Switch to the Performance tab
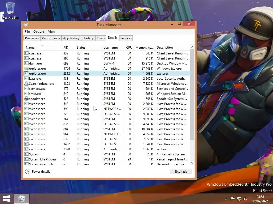The image size is (273, 204). (51, 38)
